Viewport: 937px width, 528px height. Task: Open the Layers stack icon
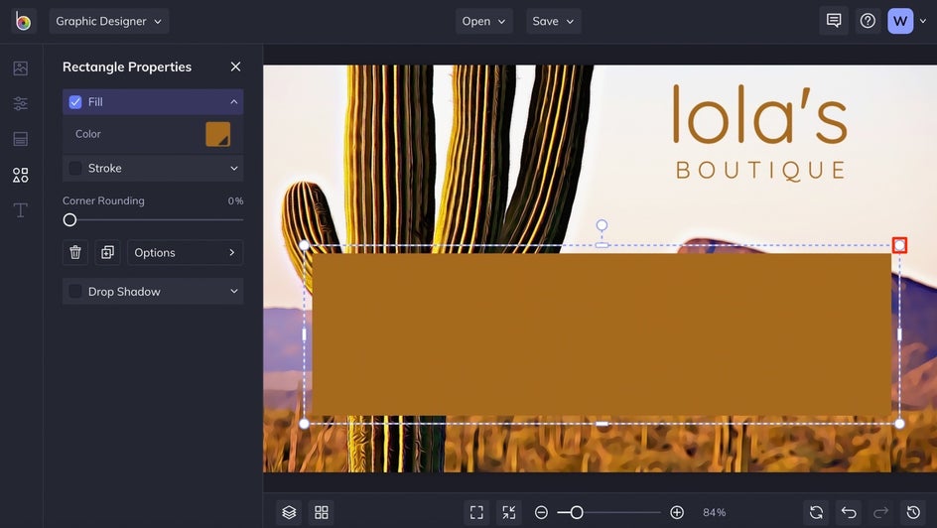click(289, 512)
